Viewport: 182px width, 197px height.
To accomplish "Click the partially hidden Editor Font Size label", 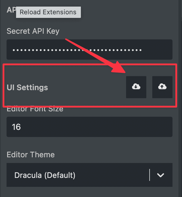I will pos(35,109).
